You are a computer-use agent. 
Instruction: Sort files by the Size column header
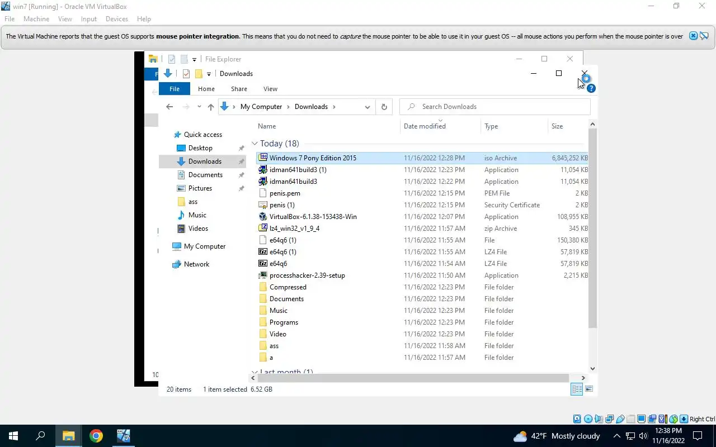point(568,126)
